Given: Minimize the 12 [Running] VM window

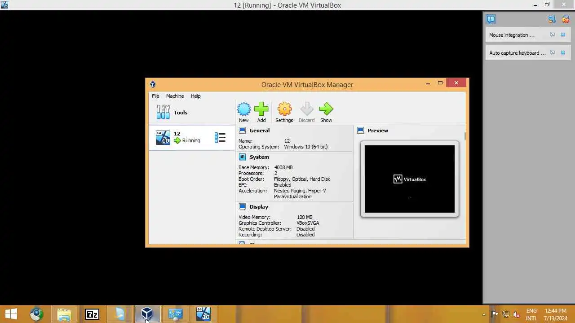Looking at the screenshot, I should [535, 5].
